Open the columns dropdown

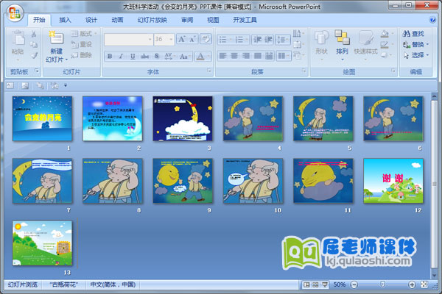pyautogui.click(x=283, y=56)
